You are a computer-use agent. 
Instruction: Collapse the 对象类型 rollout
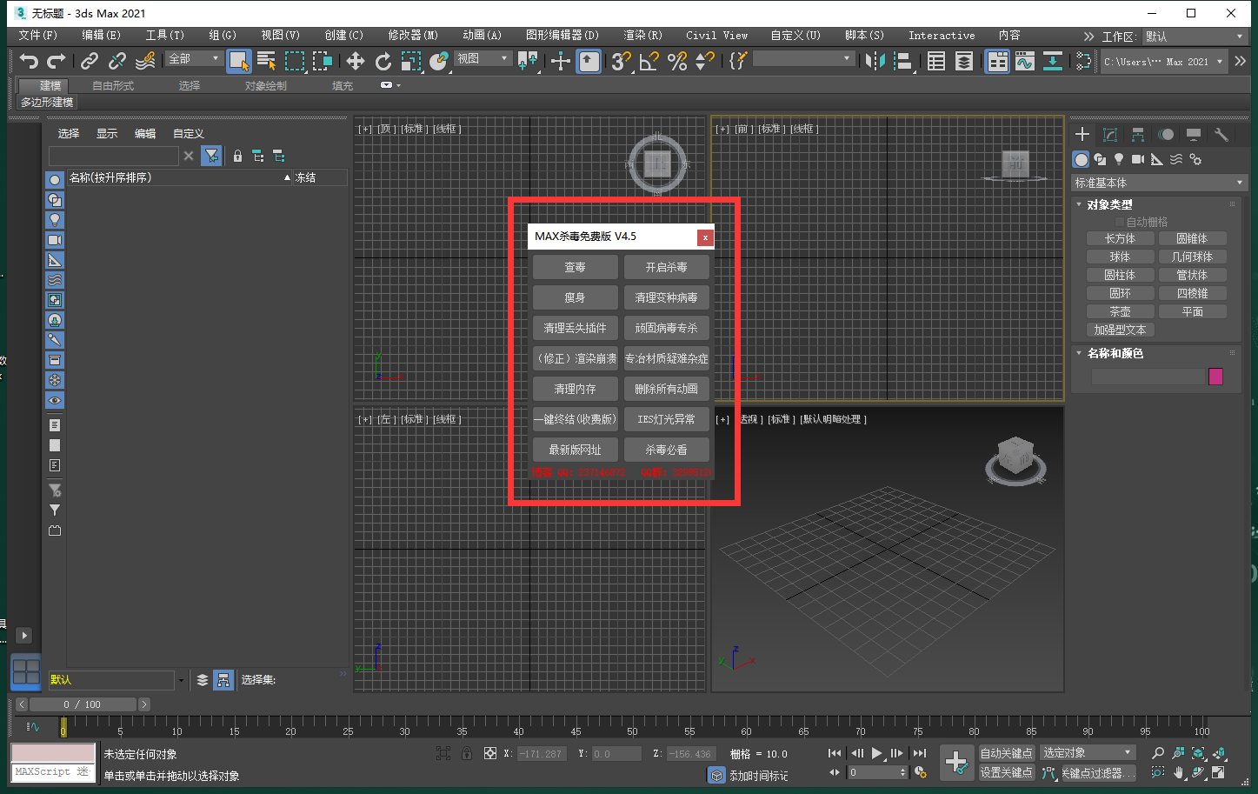1109,204
